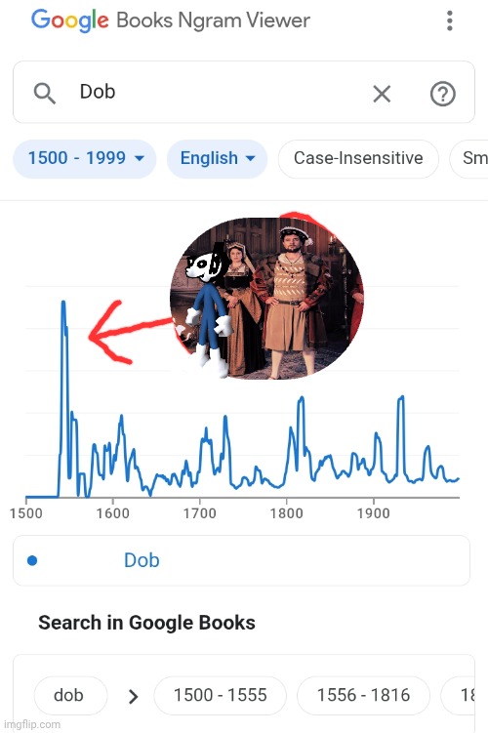Open the question mark help icon
Screen dimensions: 488x733
(x=443, y=94)
